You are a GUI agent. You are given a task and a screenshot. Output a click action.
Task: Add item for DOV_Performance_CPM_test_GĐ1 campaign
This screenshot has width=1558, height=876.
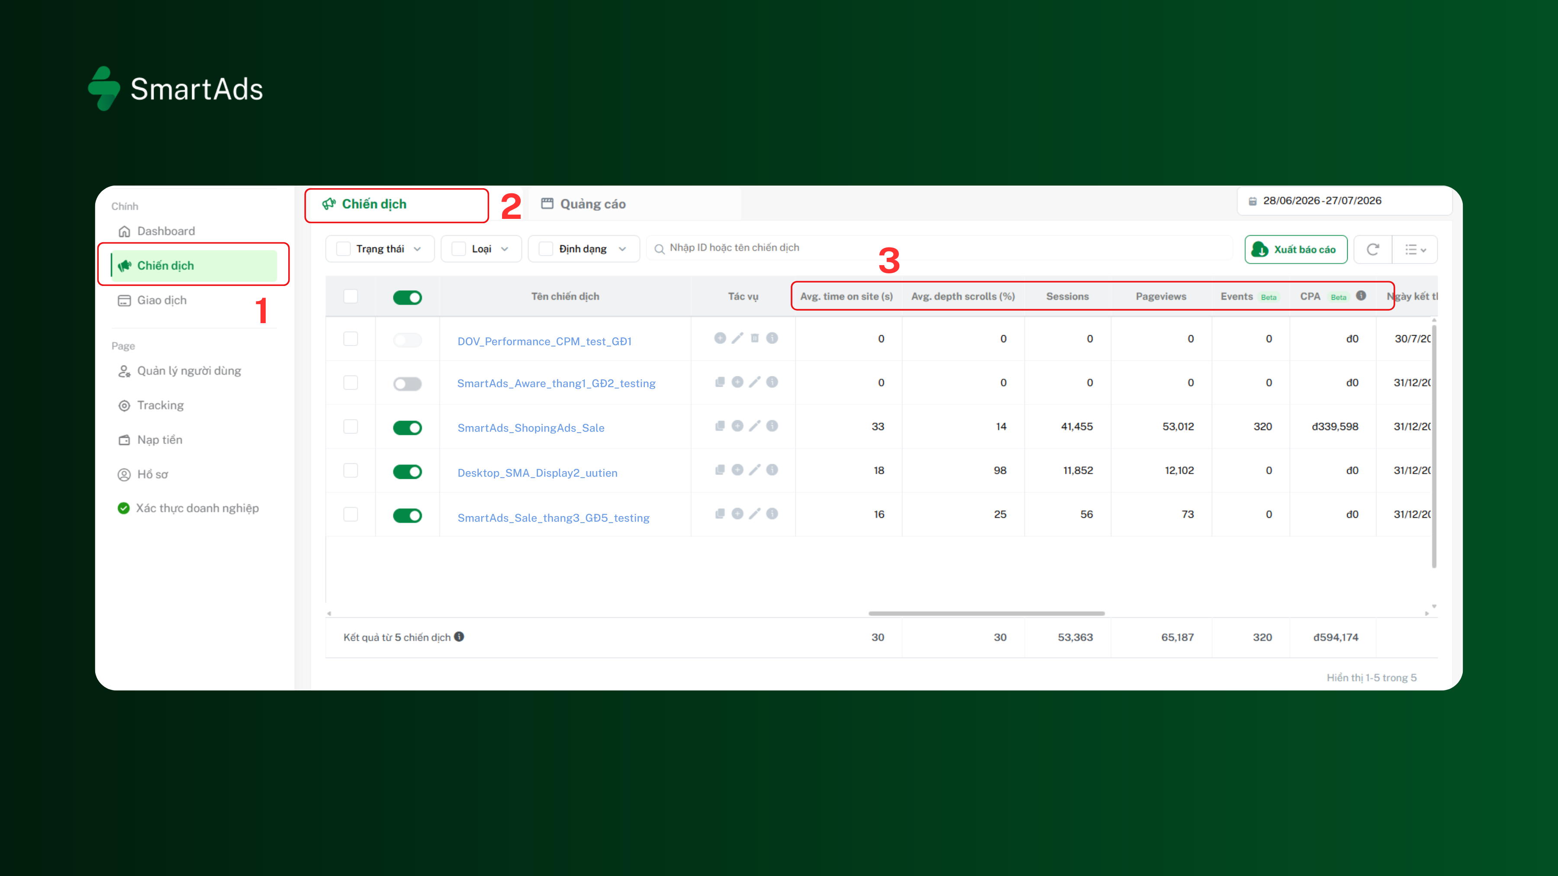[x=720, y=338]
